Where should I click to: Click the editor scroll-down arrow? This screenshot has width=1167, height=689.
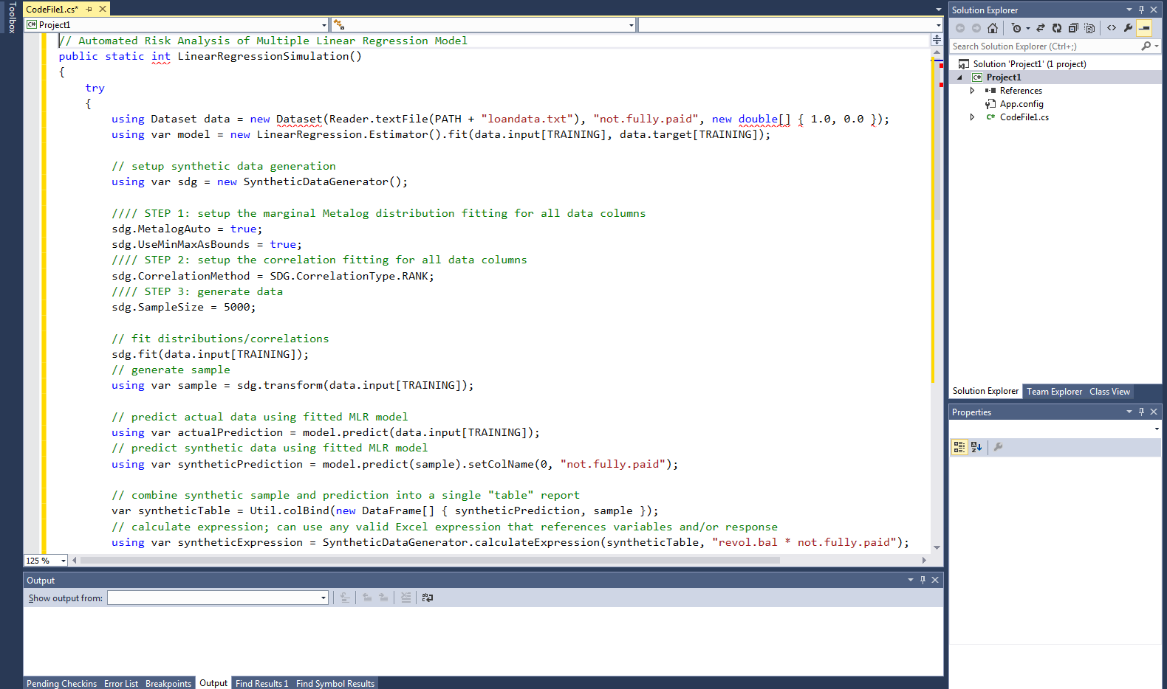937,547
